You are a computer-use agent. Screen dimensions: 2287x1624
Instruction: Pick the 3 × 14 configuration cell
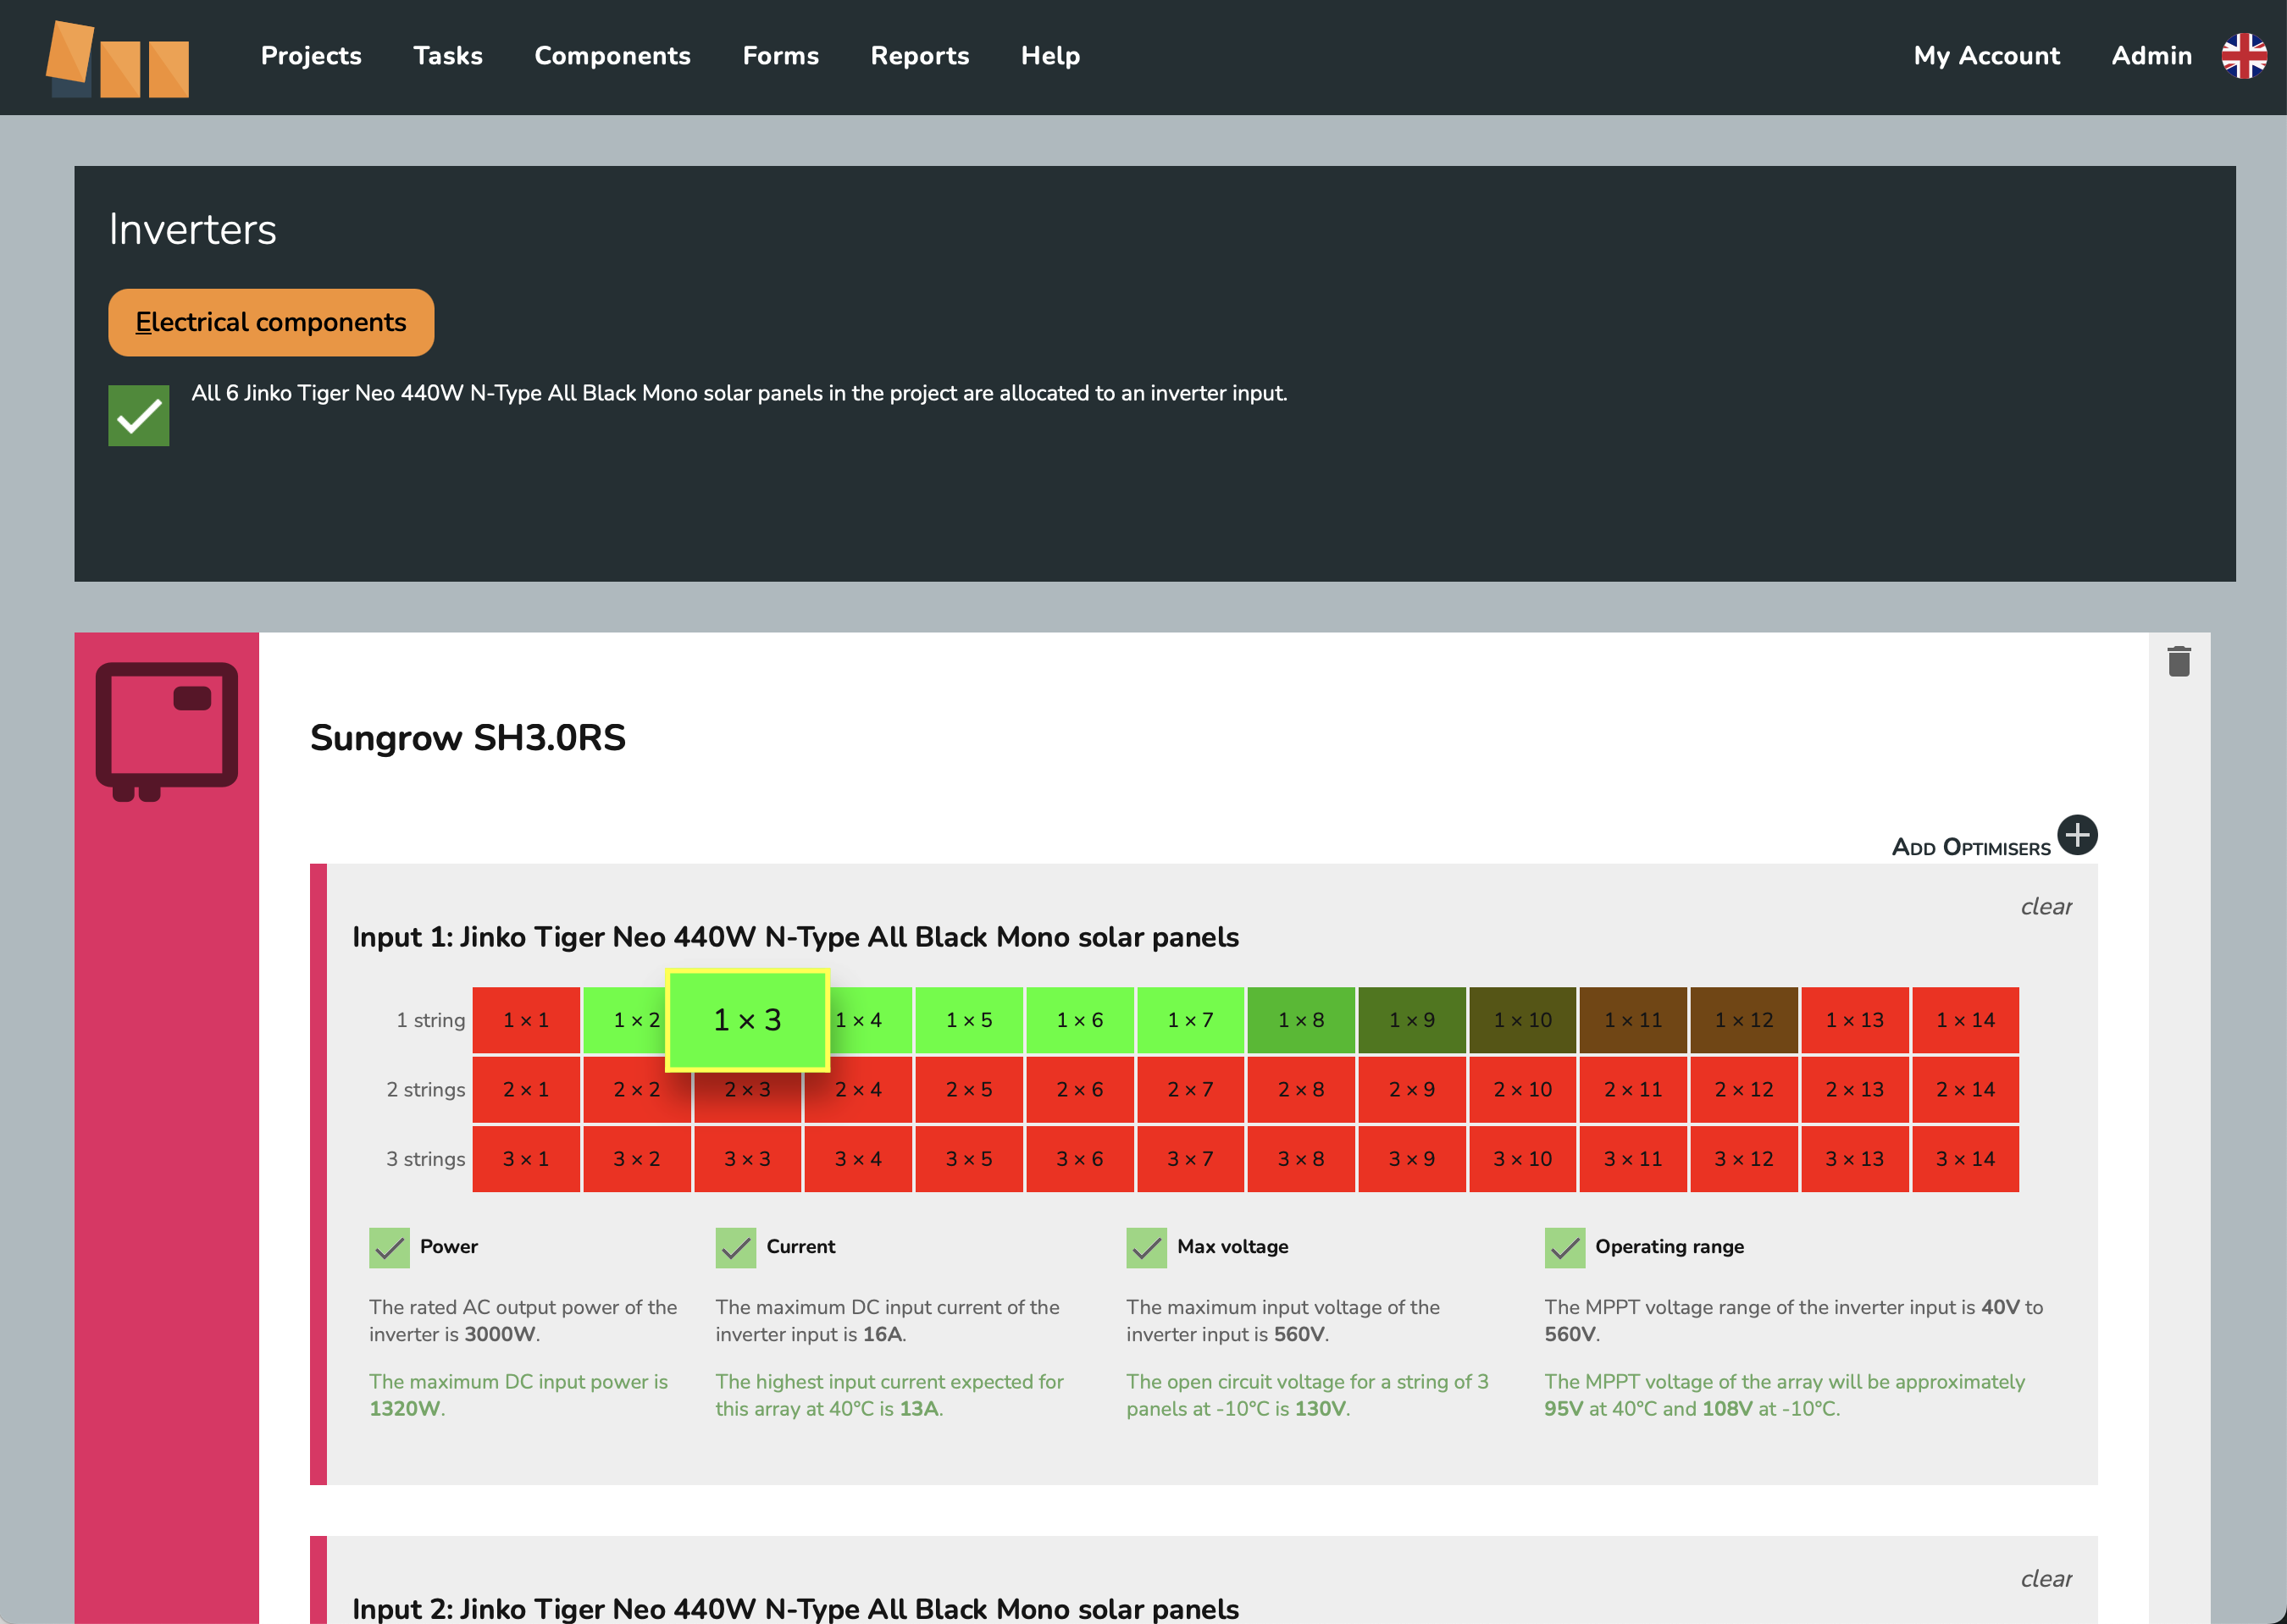click(x=1966, y=1159)
